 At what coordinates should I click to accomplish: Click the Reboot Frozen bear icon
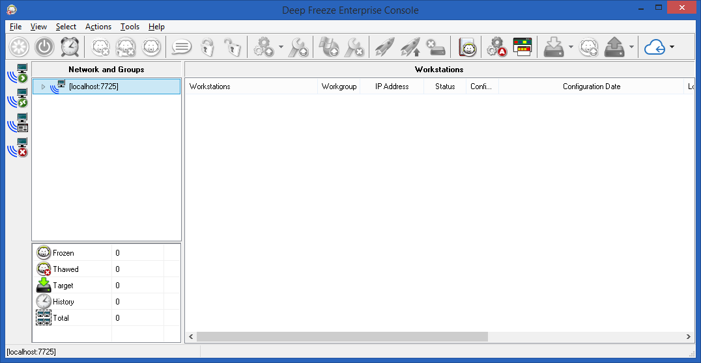click(151, 47)
